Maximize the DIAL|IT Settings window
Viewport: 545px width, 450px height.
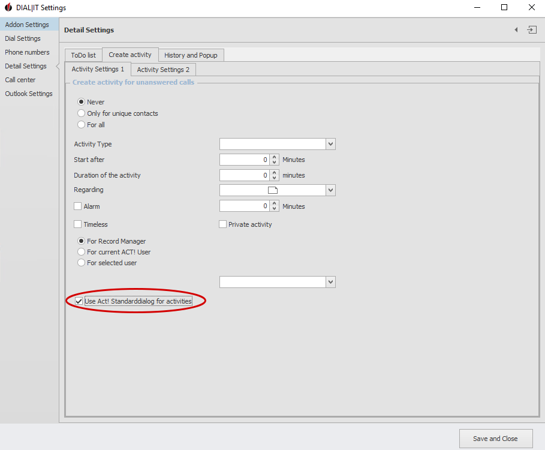[504, 7]
